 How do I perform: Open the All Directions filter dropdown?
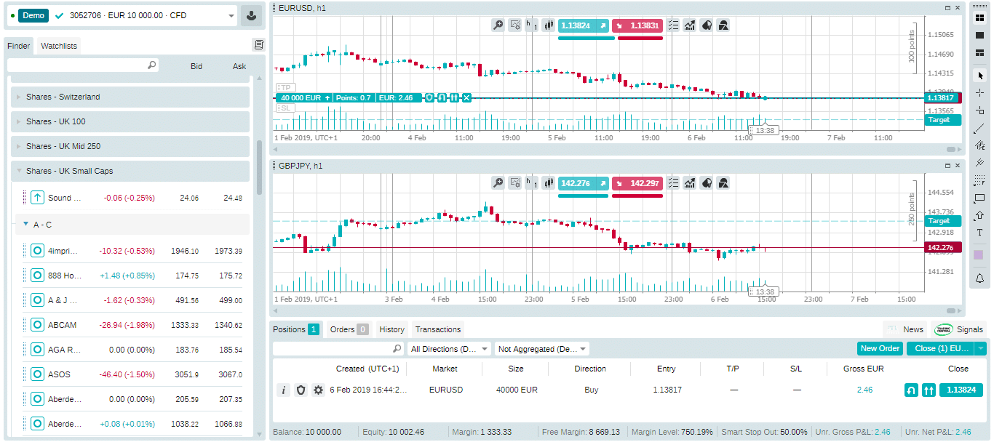[450, 349]
